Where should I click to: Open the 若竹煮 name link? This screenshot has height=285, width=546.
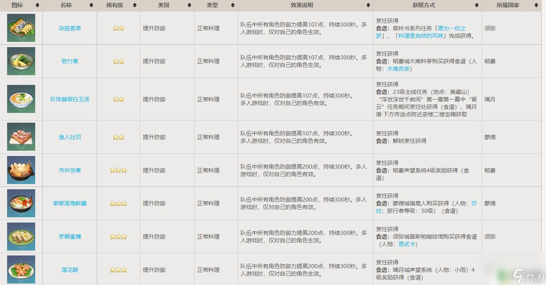(x=70, y=61)
